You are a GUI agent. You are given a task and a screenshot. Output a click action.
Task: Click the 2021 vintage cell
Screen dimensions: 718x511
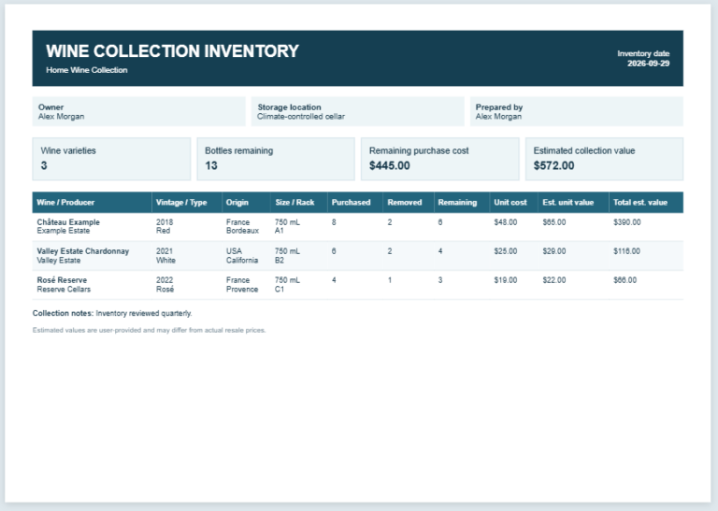[x=165, y=251]
